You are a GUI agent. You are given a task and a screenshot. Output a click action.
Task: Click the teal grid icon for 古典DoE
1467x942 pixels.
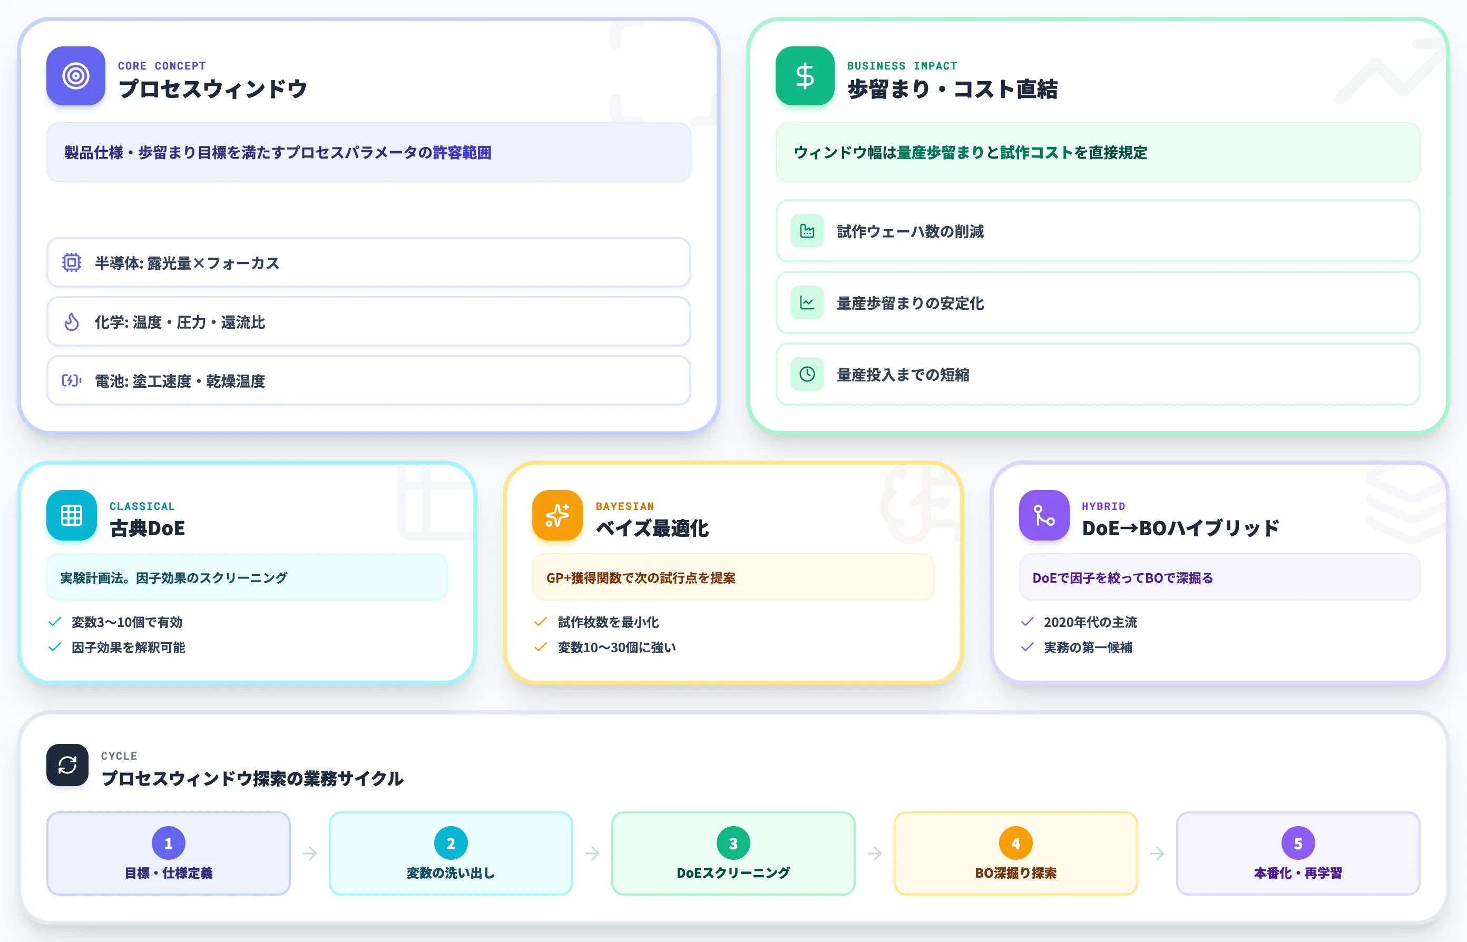pyautogui.click(x=72, y=515)
